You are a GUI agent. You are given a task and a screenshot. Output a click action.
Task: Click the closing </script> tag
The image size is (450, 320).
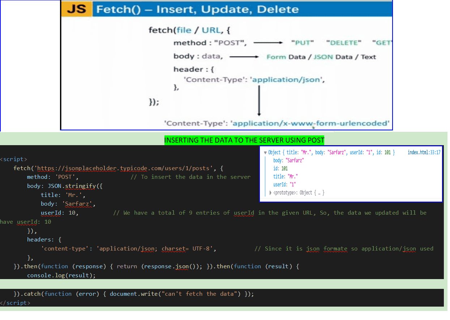tap(15, 303)
